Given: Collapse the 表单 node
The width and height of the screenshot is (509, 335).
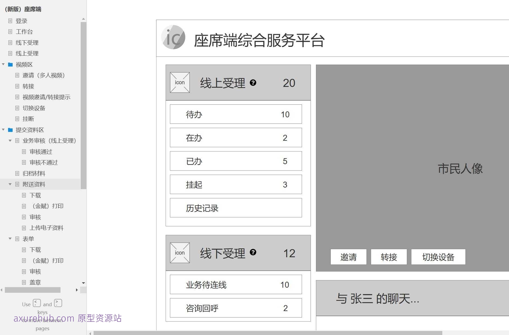Looking at the screenshot, I should point(10,239).
